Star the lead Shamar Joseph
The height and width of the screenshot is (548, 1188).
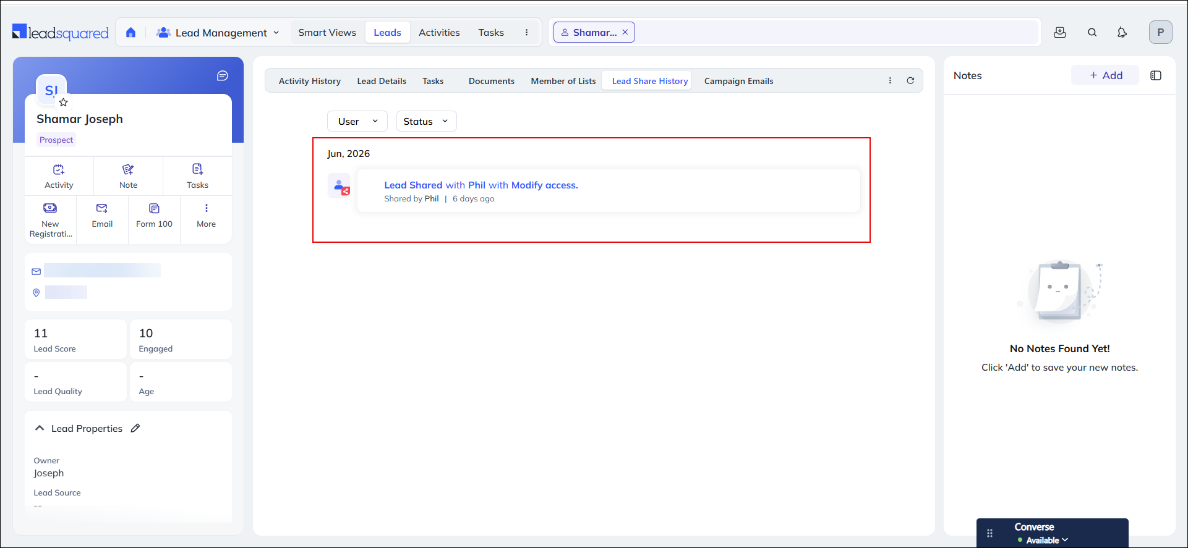click(63, 103)
